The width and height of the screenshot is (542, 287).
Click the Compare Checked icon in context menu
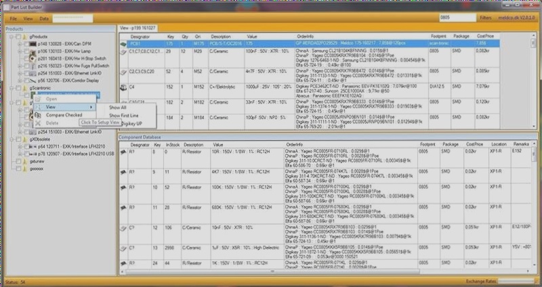tap(38, 114)
